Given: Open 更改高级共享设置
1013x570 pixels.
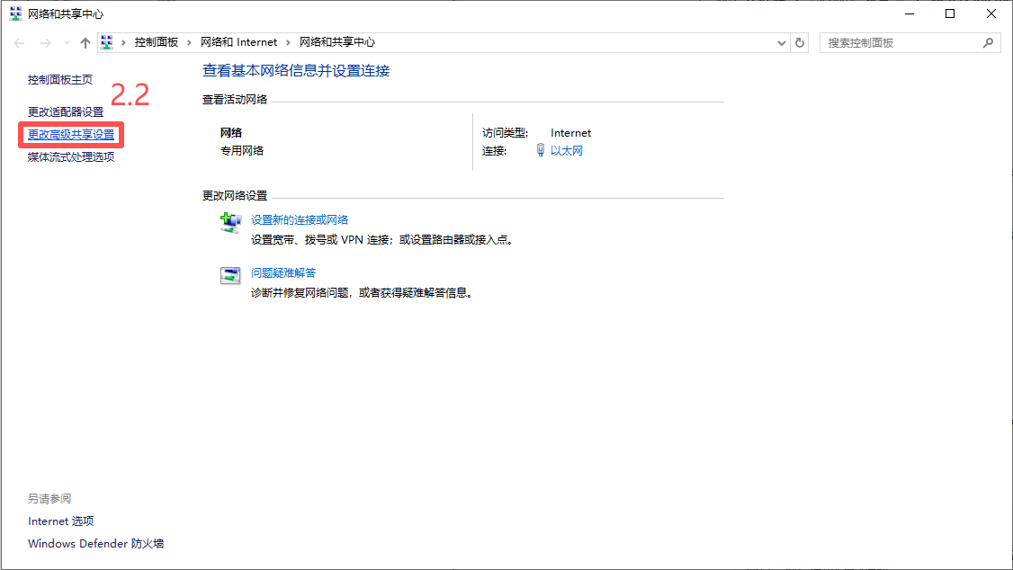Looking at the screenshot, I should click(x=71, y=135).
